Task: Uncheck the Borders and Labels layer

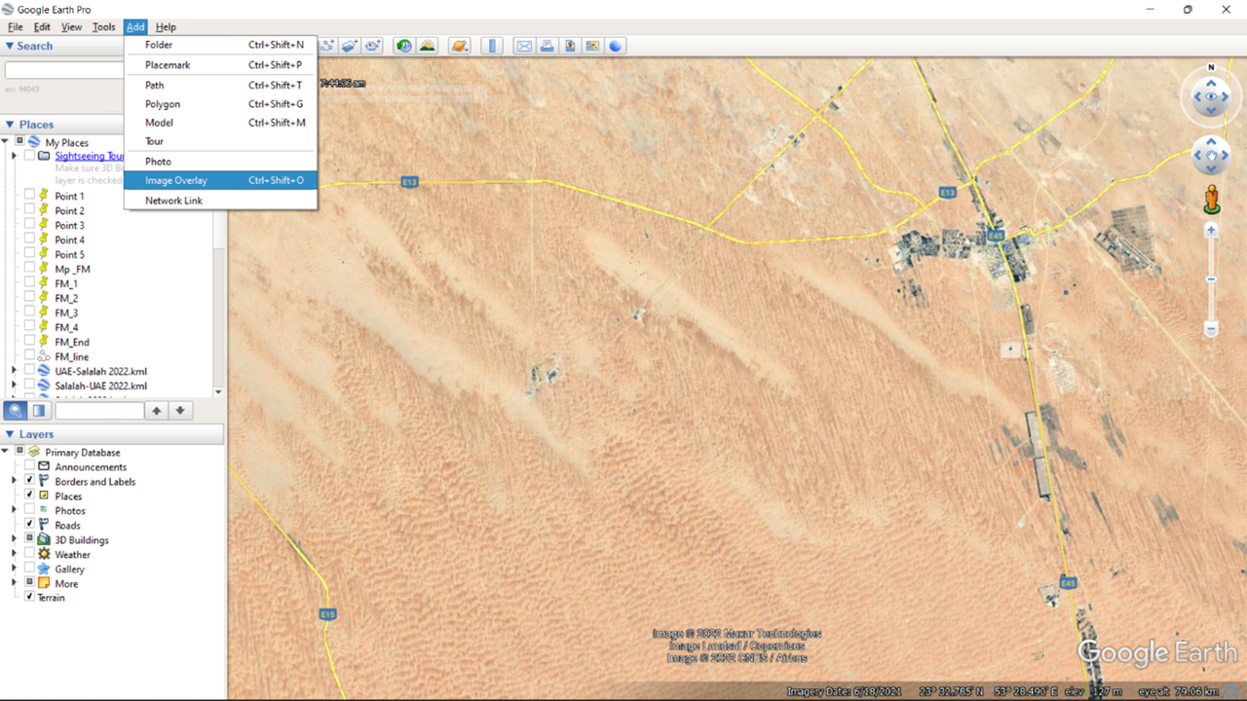Action: (x=29, y=481)
